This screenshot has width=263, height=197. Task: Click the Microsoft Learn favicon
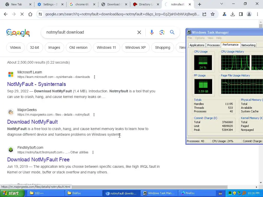point(11,74)
